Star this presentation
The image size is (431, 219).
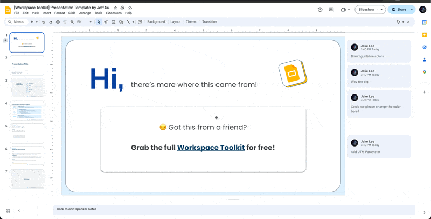(115, 8)
